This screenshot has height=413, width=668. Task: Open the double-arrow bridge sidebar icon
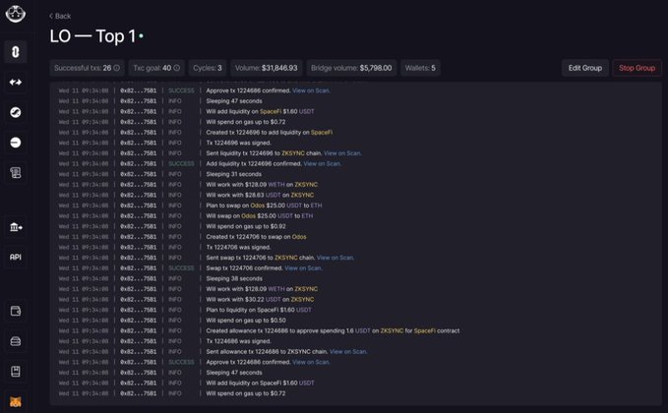point(16,83)
